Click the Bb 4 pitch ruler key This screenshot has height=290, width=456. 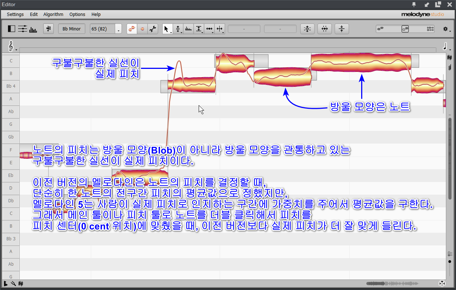tap(11, 86)
